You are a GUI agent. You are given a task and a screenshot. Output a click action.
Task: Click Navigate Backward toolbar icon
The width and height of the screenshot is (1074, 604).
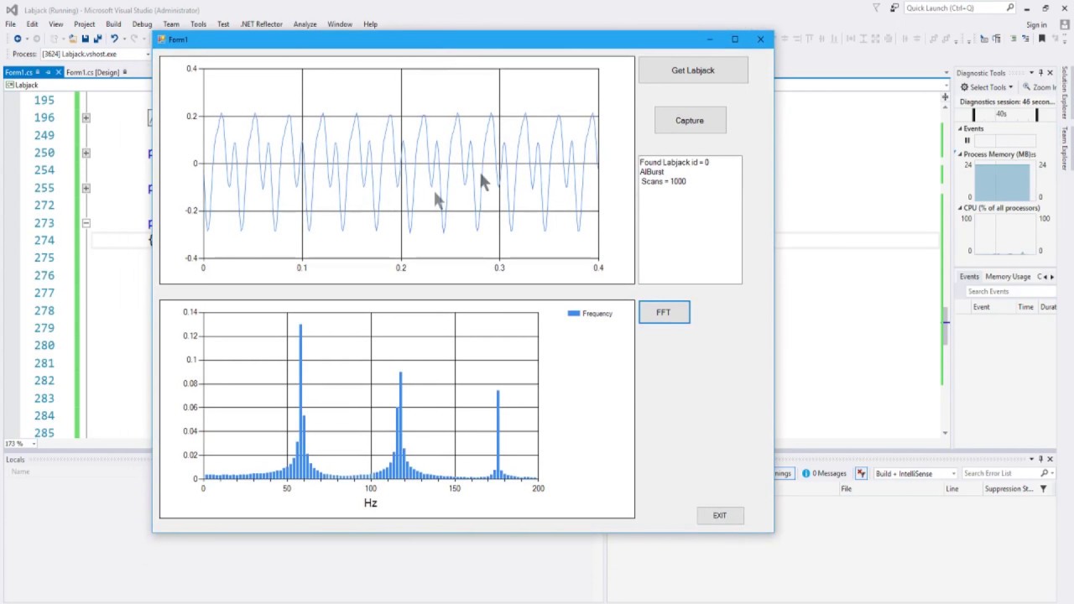point(17,39)
